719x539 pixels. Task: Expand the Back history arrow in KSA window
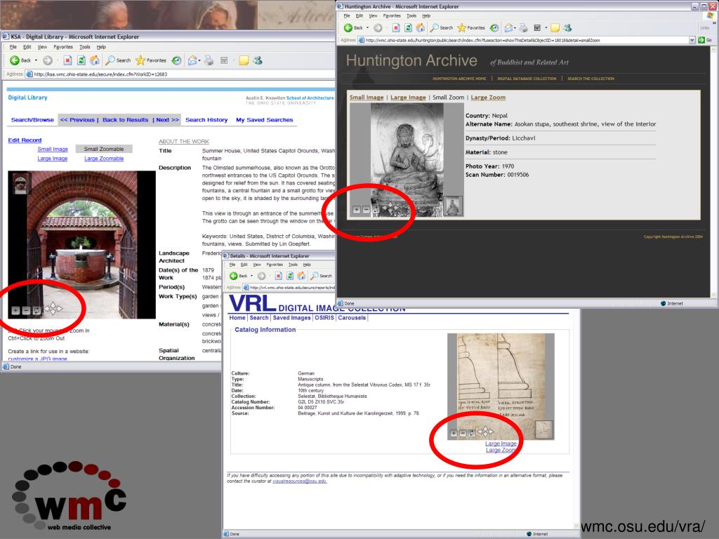[x=37, y=60]
